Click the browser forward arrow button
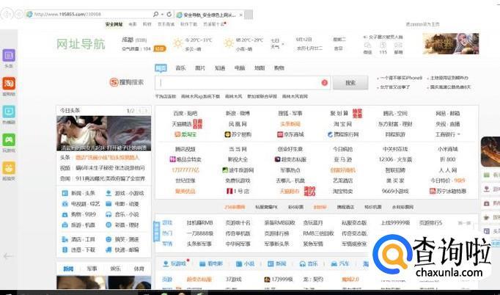This screenshot has width=500, height=295. point(19,14)
